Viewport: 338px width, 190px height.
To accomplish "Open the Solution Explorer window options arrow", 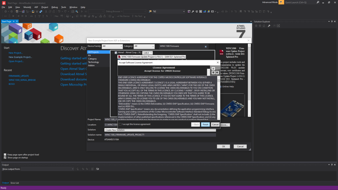I will coord(329,21).
